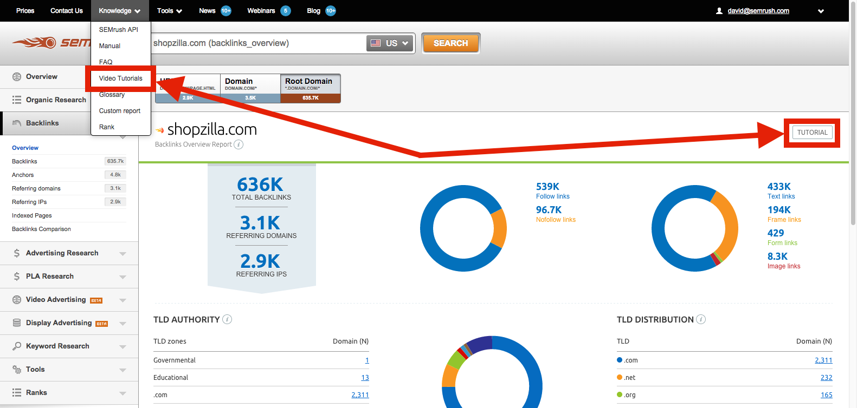Open the US country database dropdown
The image size is (857, 408).
click(x=390, y=43)
